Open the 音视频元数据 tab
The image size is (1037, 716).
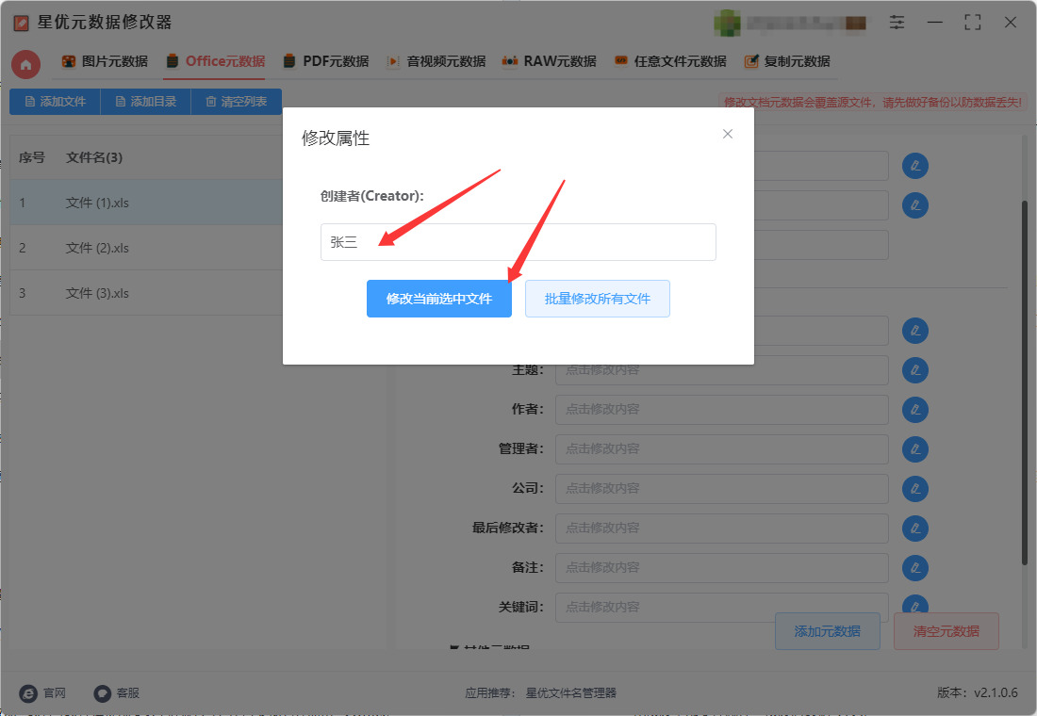(436, 61)
